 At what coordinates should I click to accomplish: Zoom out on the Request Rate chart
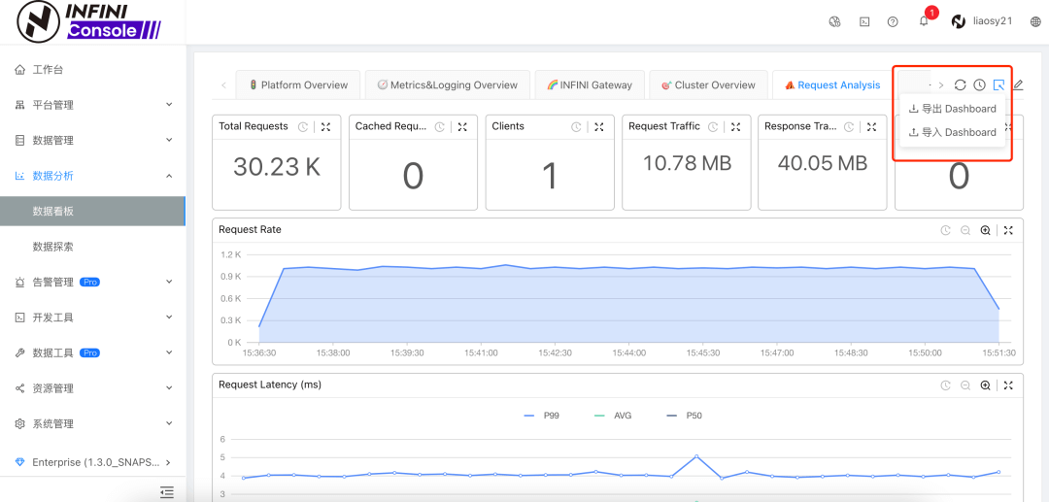click(x=965, y=230)
